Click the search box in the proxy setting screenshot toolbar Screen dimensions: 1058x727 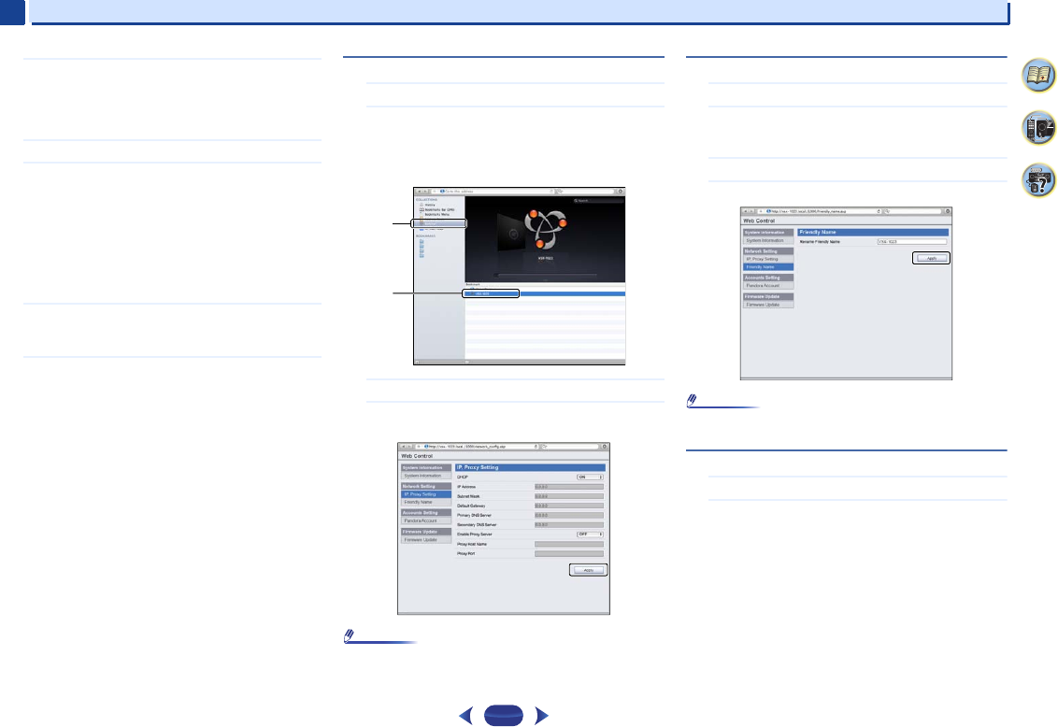(x=570, y=447)
